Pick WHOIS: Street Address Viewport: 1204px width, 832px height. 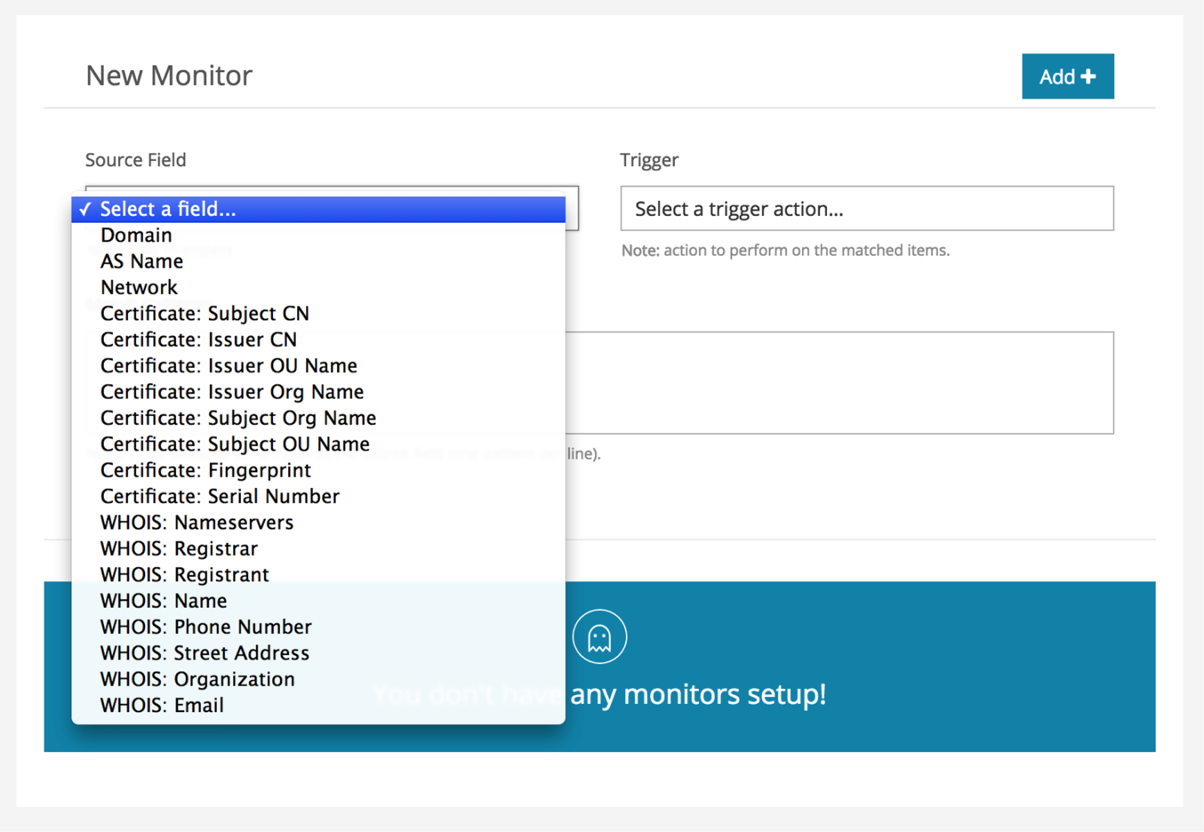coord(318,653)
